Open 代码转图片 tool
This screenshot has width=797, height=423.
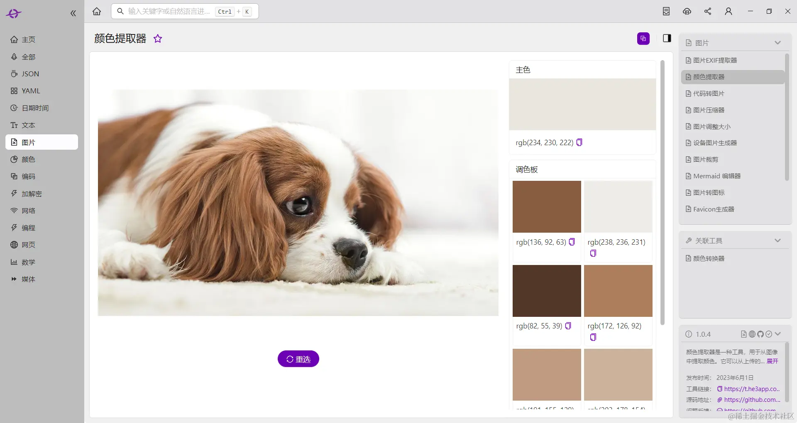point(733,94)
